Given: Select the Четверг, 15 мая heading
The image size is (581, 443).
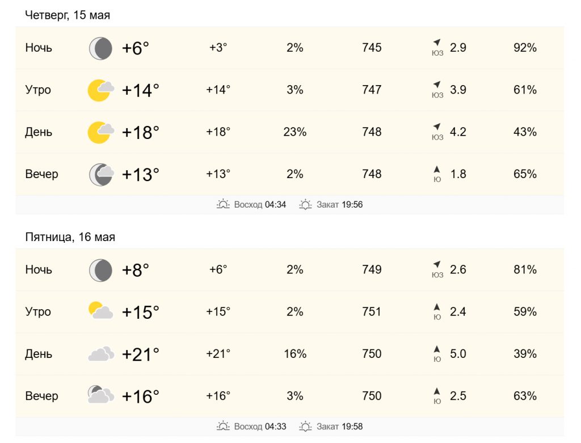Looking at the screenshot, I should tap(68, 15).
